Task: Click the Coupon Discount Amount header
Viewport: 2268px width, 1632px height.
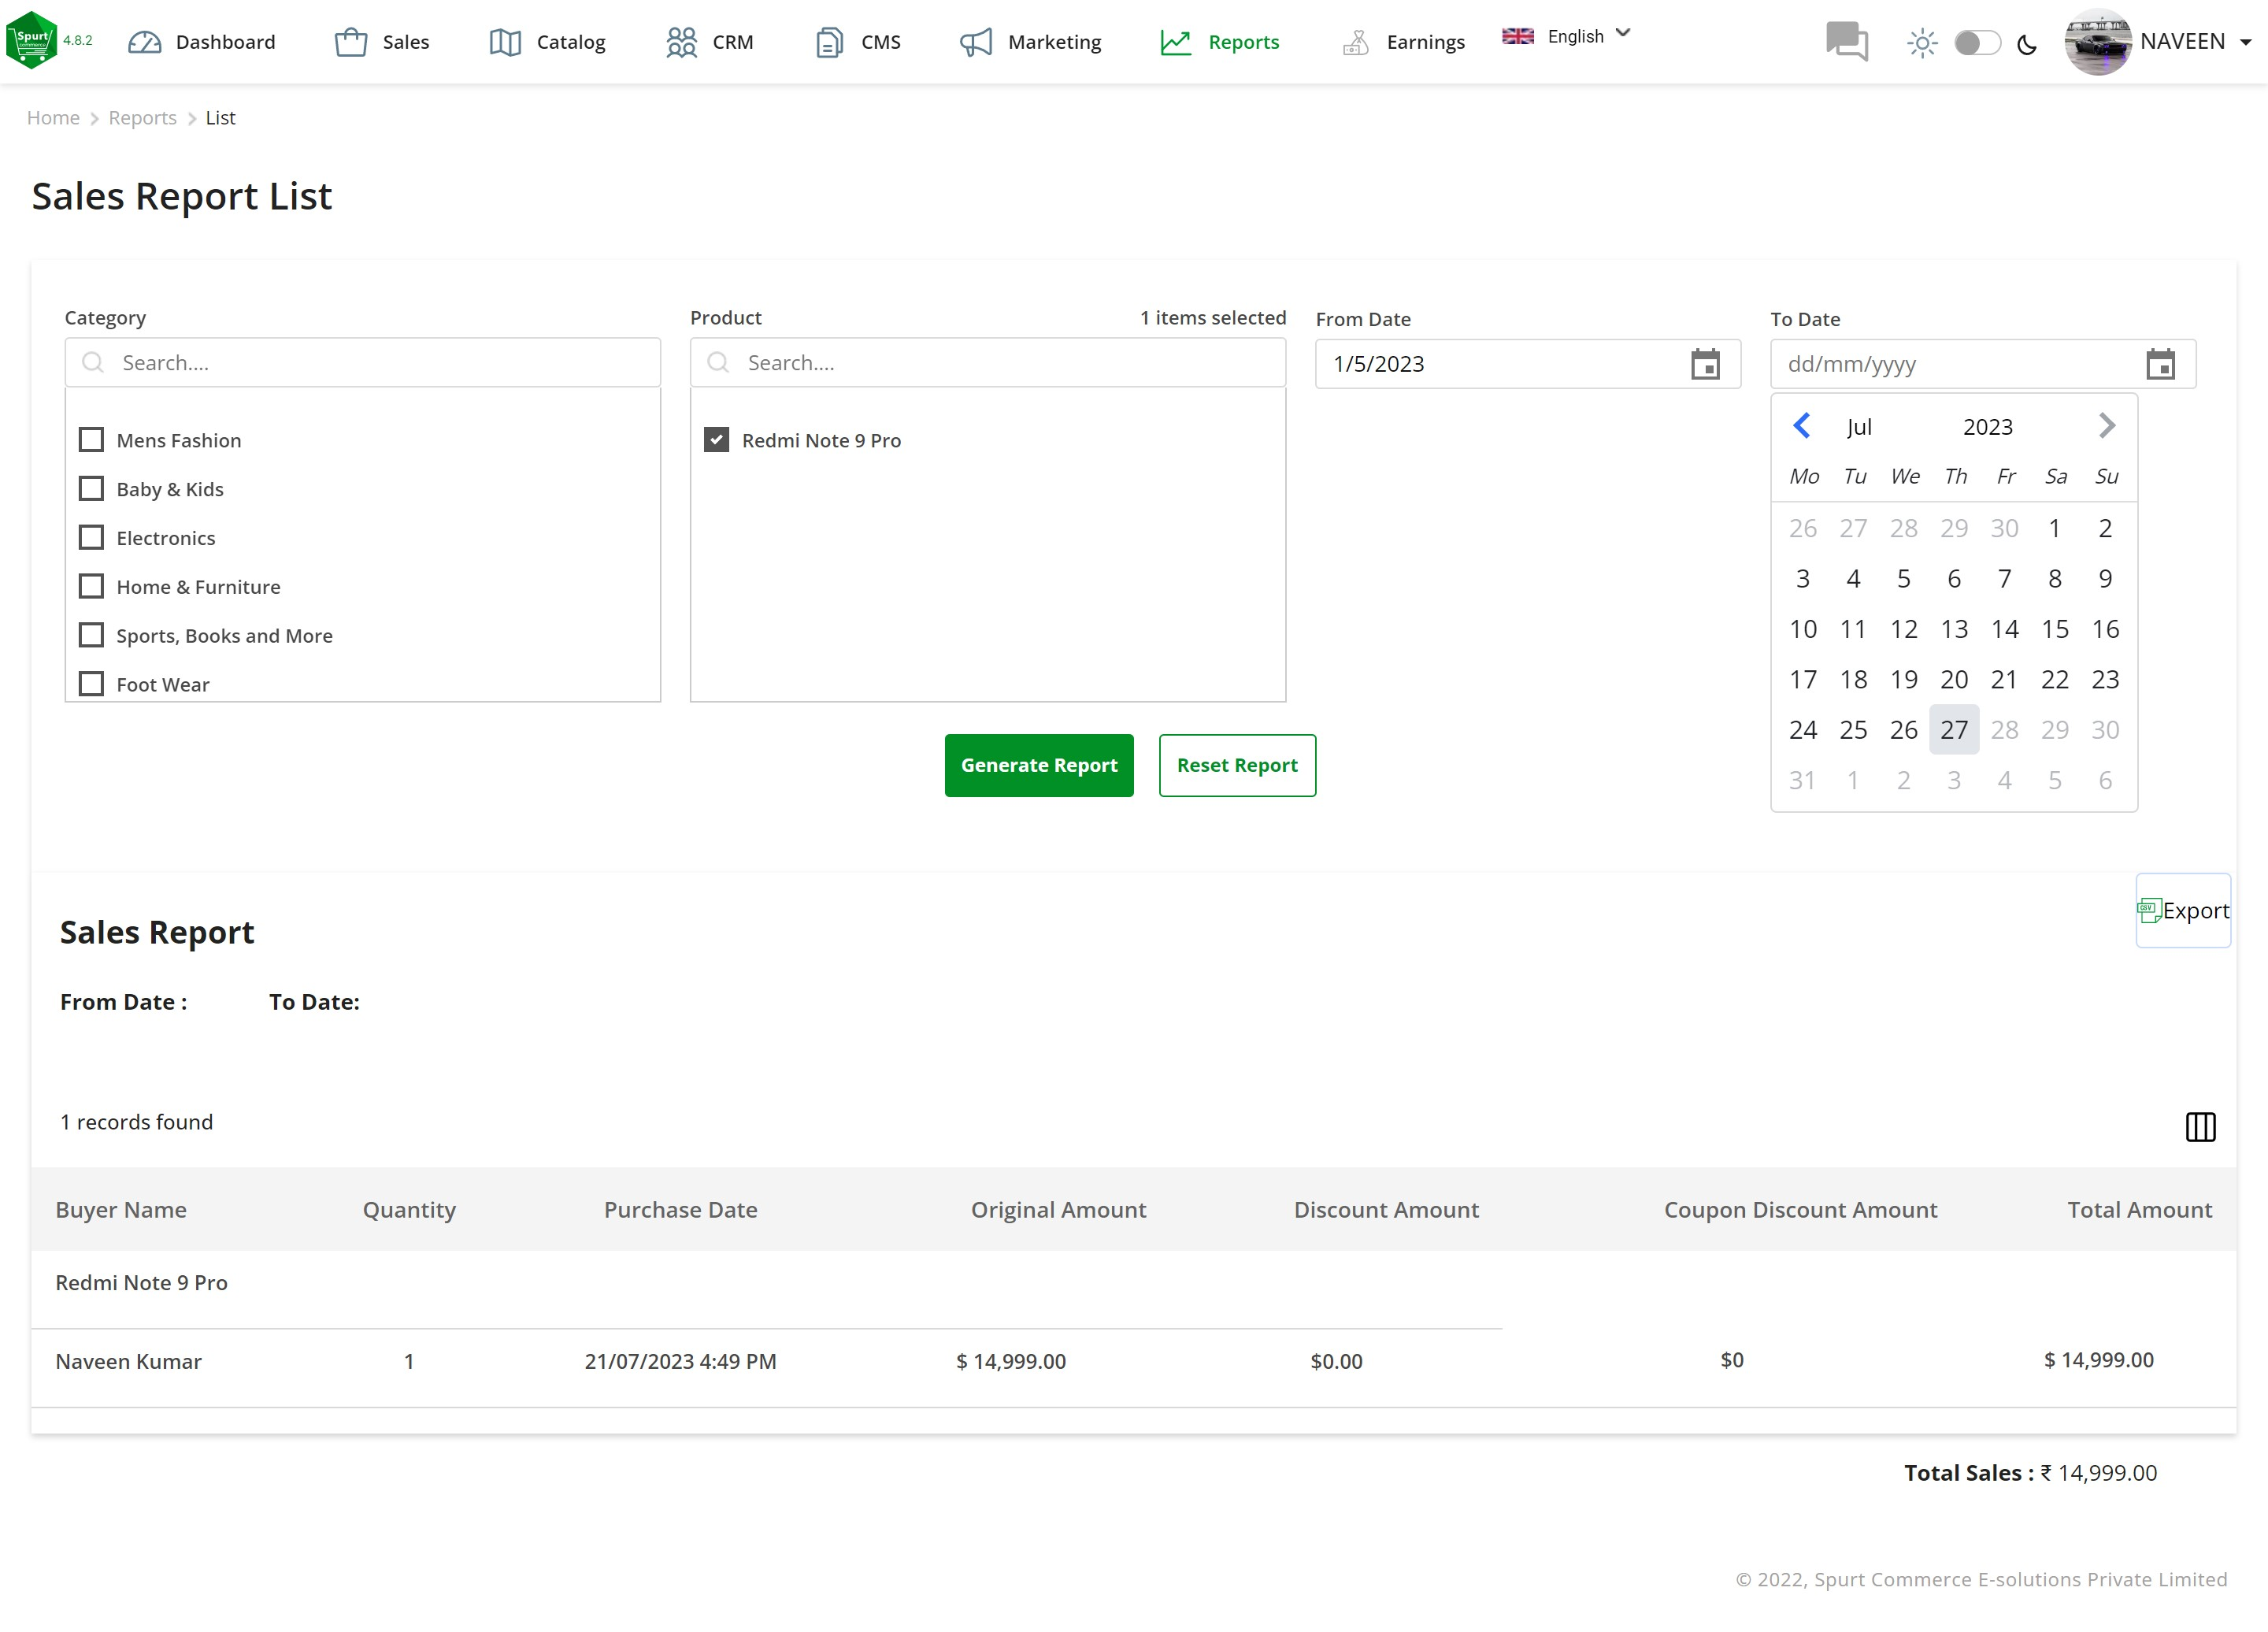Action: click(1800, 1210)
